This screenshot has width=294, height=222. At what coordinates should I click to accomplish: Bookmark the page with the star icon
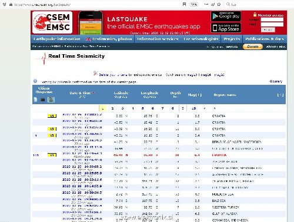(x=219, y=4)
